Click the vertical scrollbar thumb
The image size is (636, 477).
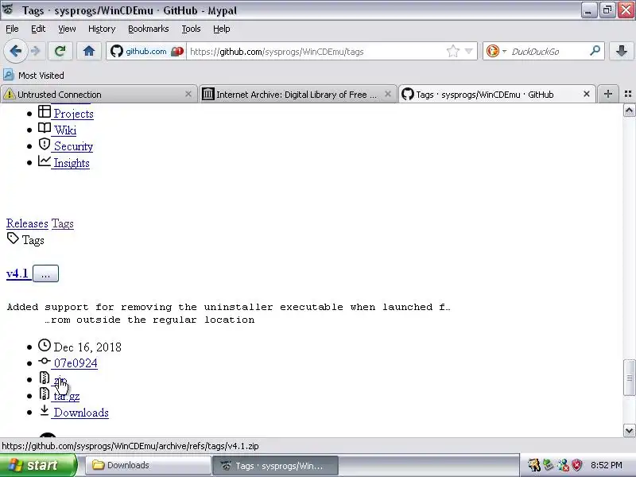[x=629, y=378]
